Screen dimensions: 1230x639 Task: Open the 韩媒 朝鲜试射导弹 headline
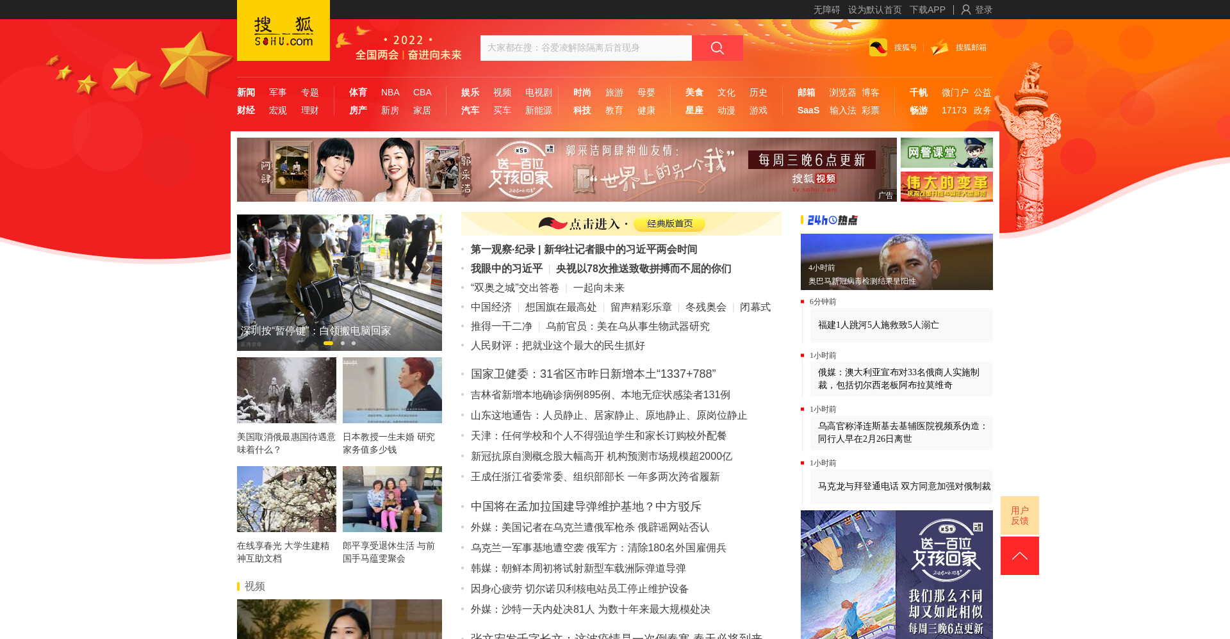coord(578,569)
